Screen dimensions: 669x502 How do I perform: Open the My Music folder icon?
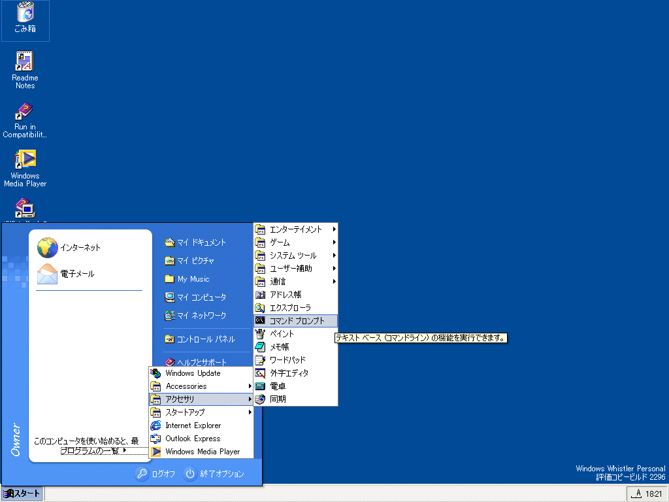(170, 279)
